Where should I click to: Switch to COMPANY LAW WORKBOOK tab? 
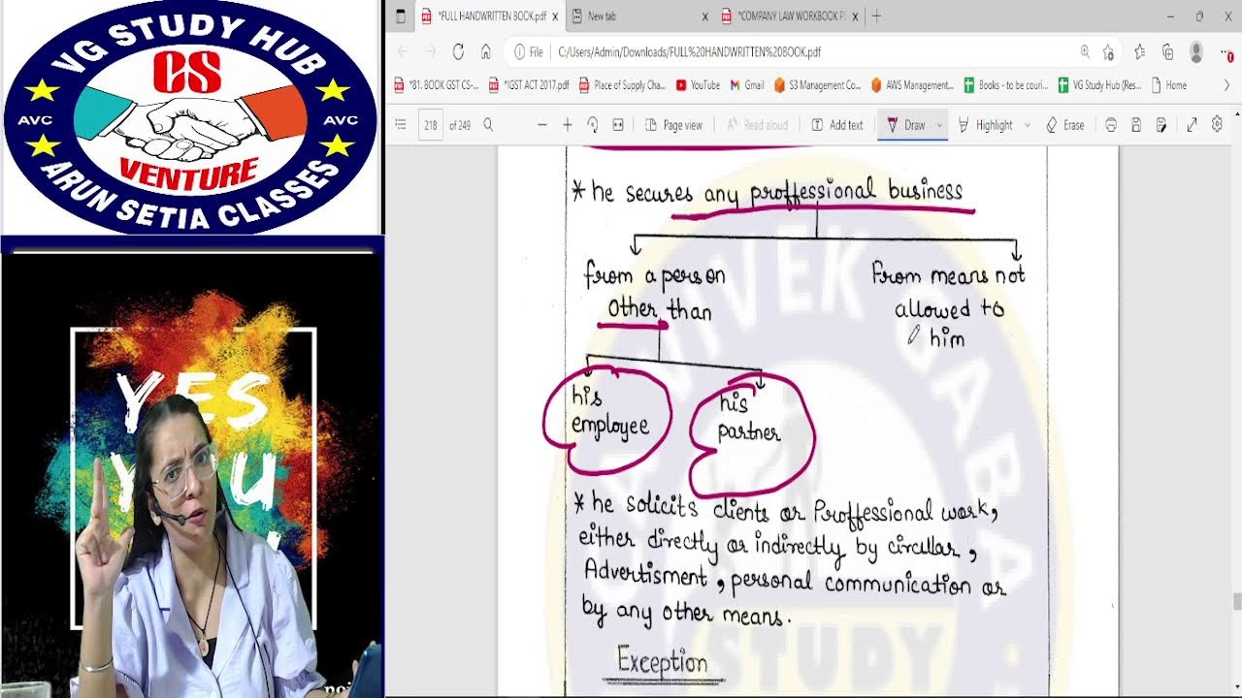click(790, 16)
